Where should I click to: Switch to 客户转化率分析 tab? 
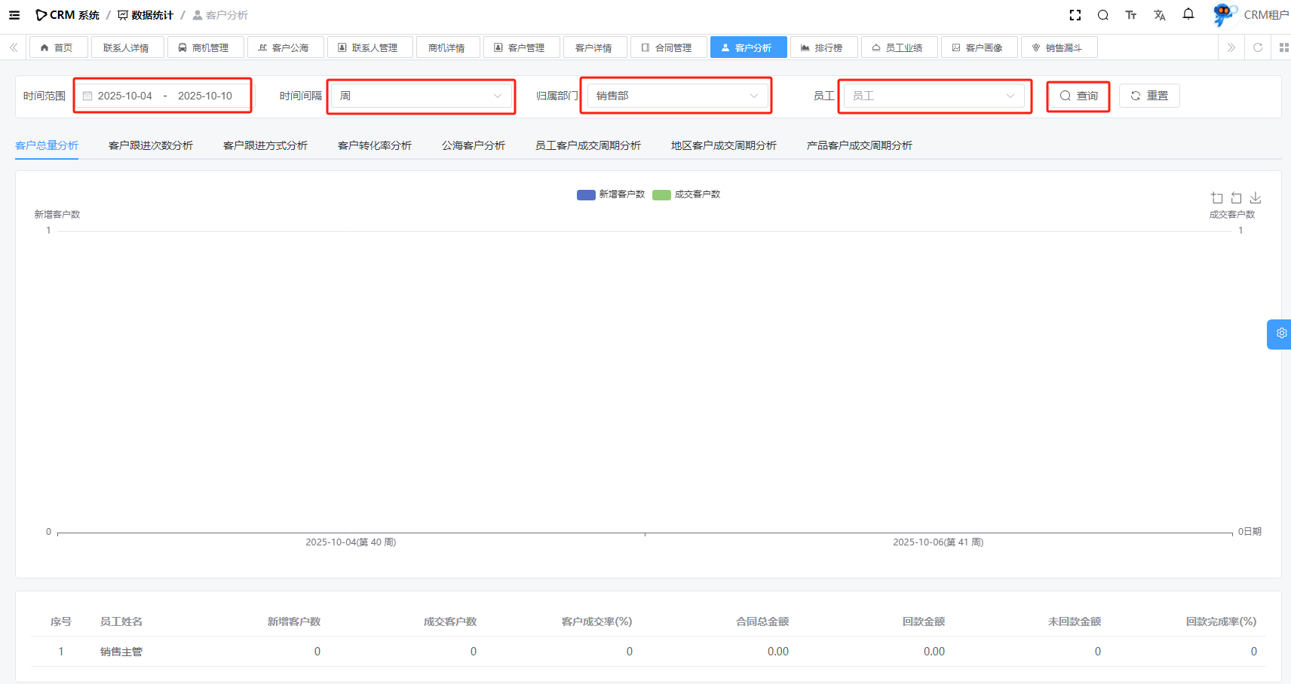(375, 145)
